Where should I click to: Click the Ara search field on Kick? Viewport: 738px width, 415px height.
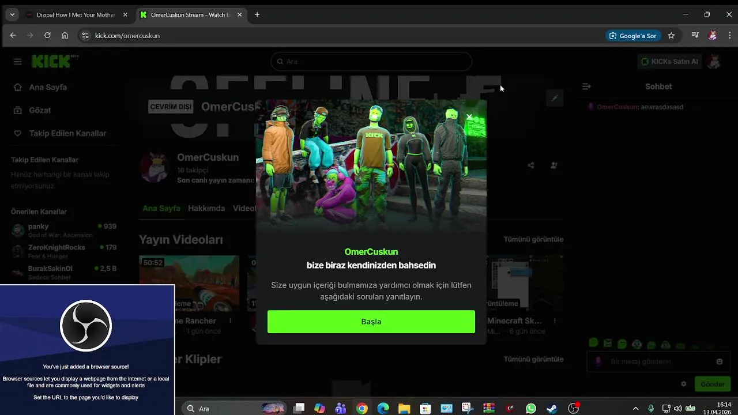[x=371, y=61]
